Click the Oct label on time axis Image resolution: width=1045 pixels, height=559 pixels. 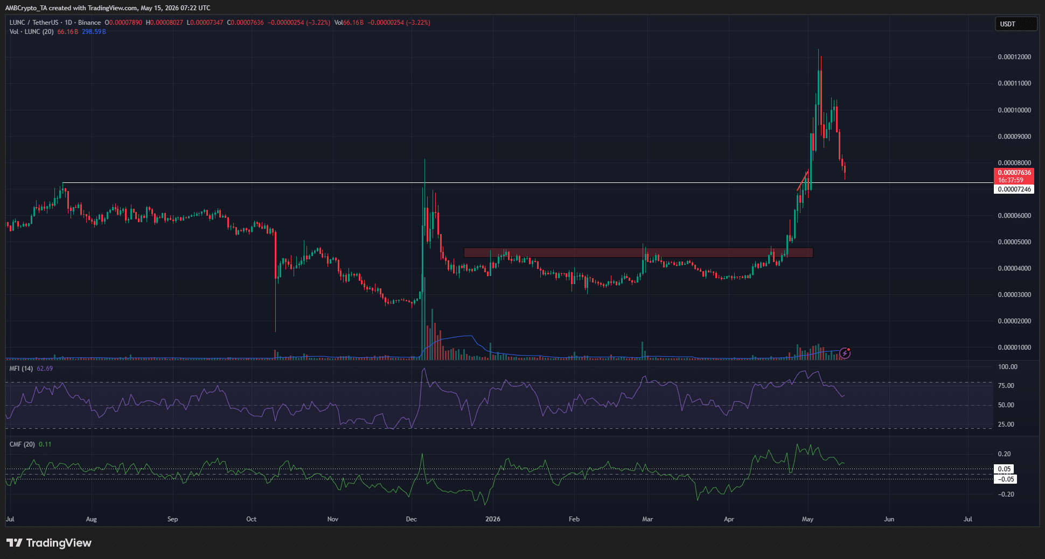click(x=251, y=519)
